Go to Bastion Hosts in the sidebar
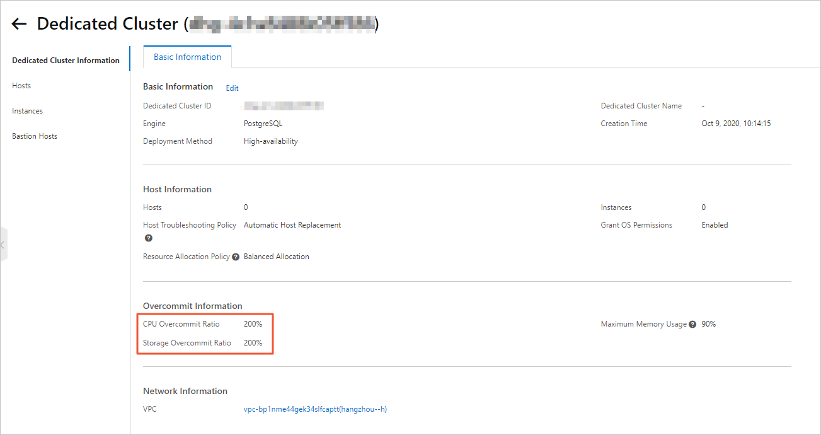 35,136
